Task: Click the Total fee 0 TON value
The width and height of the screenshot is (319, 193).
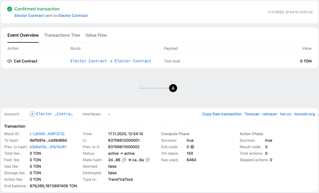Action: tap(35, 153)
